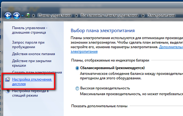The height and width of the screenshot is (116, 183).
Task: Click clock icon beside Настройка отключения дисплея
Action: pos(8,80)
